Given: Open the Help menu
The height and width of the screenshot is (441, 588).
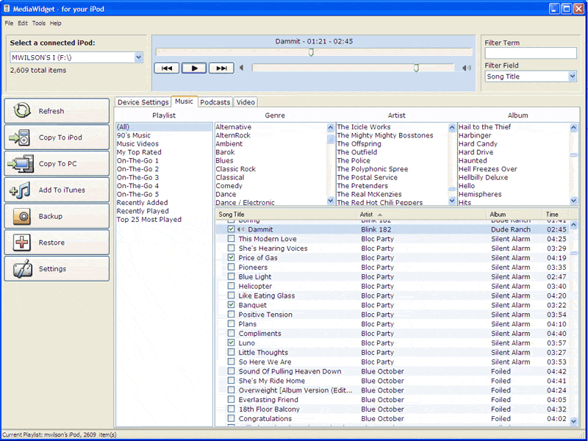Looking at the screenshot, I should [x=56, y=24].
